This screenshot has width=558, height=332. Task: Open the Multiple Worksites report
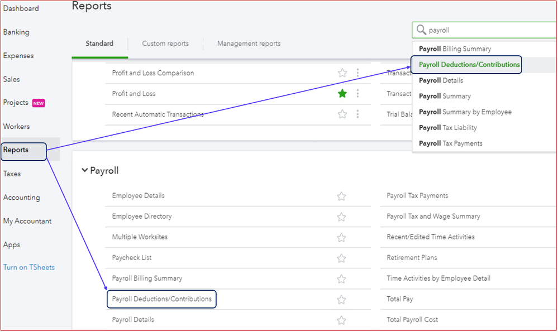140,237
